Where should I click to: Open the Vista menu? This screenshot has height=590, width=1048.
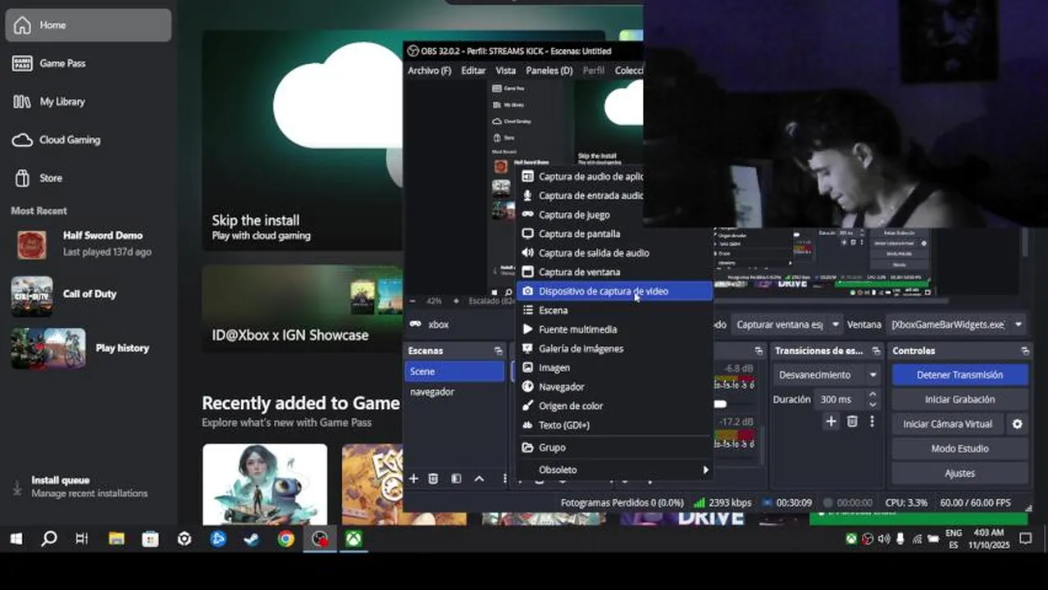point(506,70)
